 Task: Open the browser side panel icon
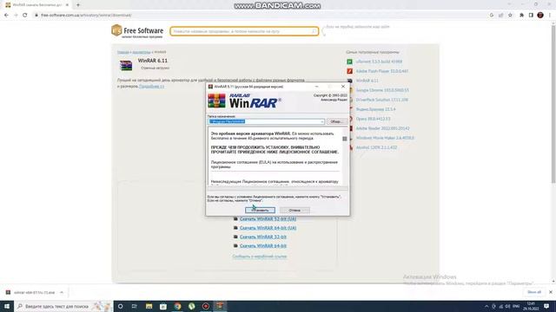(x=531, y=16)
